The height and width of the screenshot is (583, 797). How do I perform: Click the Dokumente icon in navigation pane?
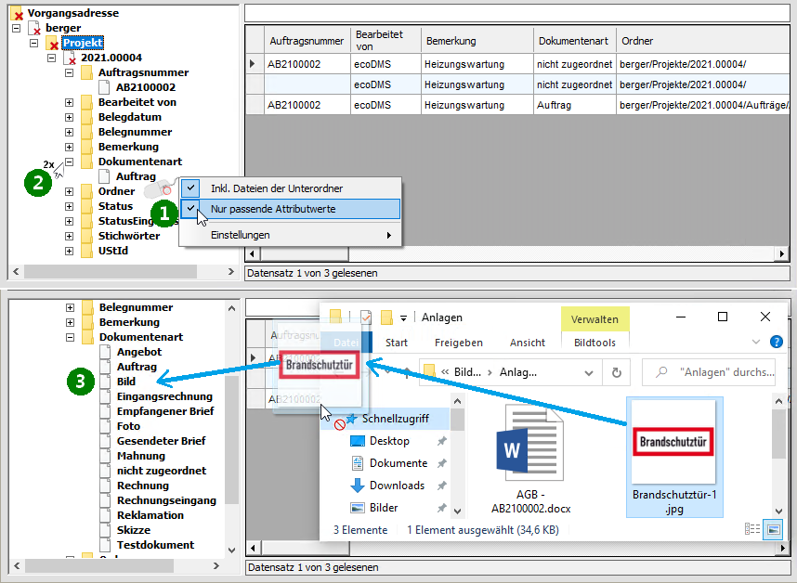pos(358,463)
